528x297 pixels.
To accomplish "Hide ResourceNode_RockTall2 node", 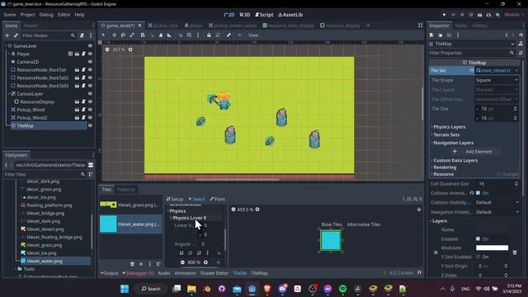I will (90, 78).
